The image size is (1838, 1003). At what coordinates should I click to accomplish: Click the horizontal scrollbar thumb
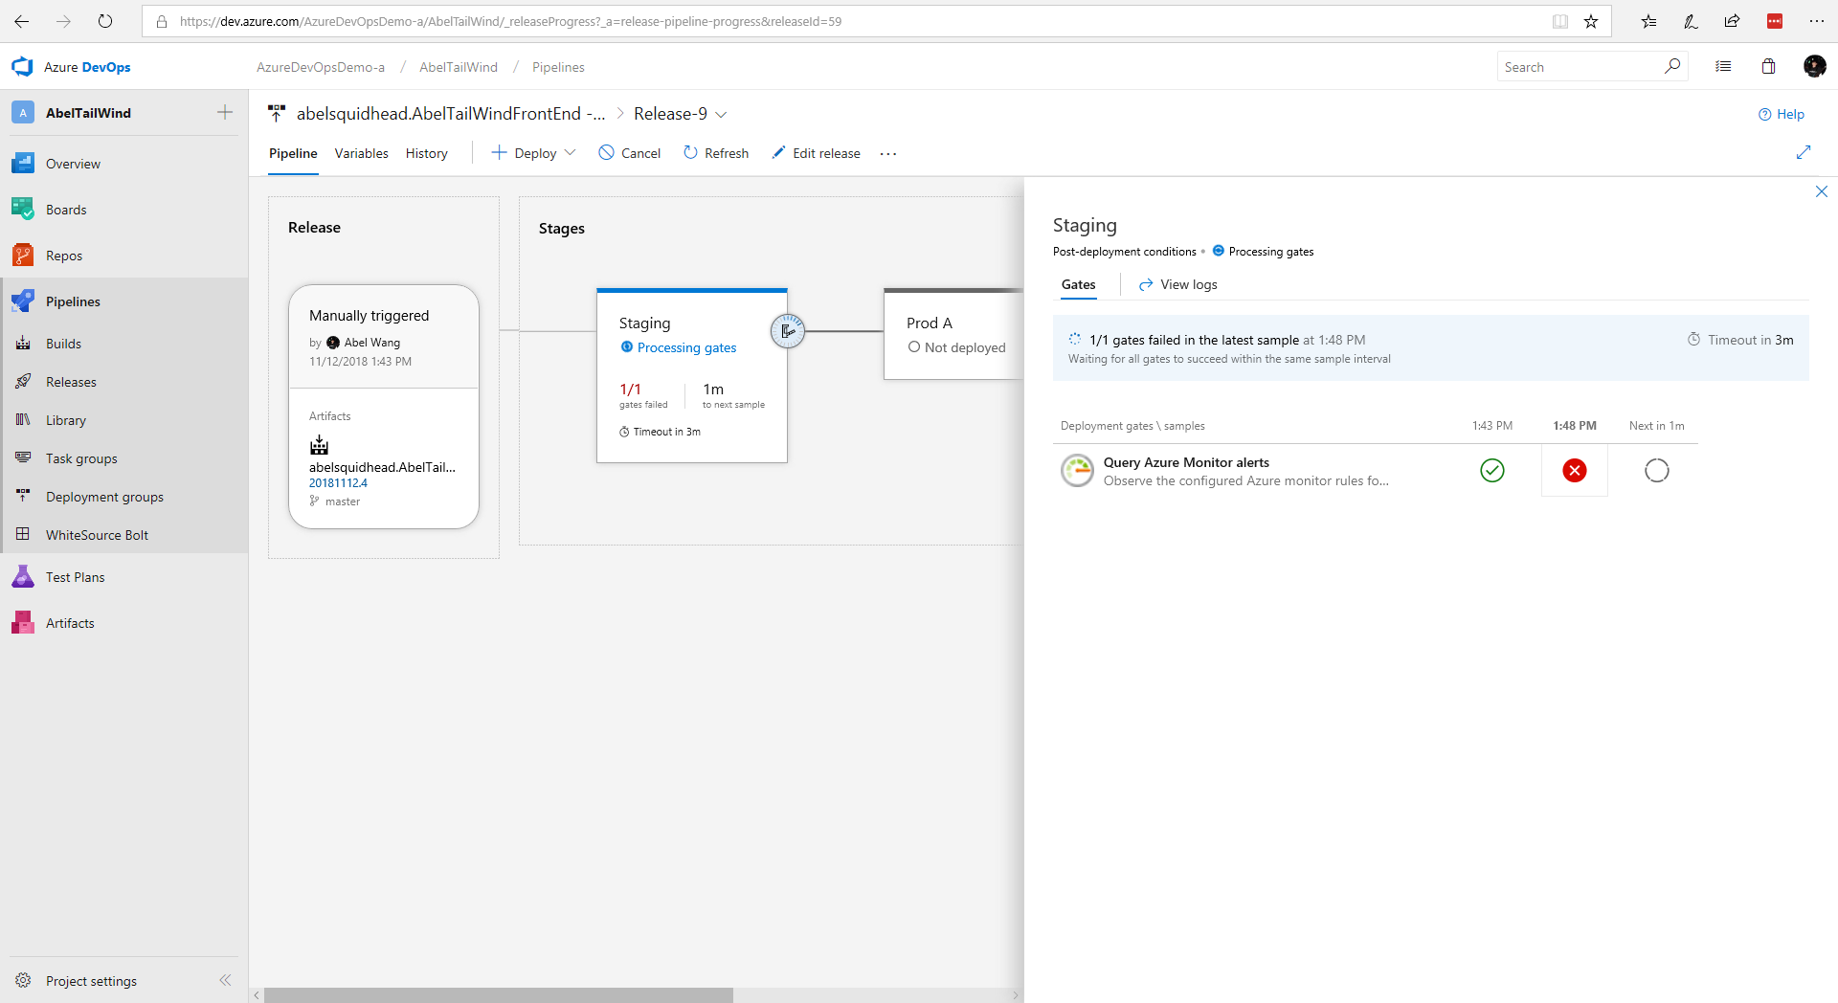pos(498,995)
